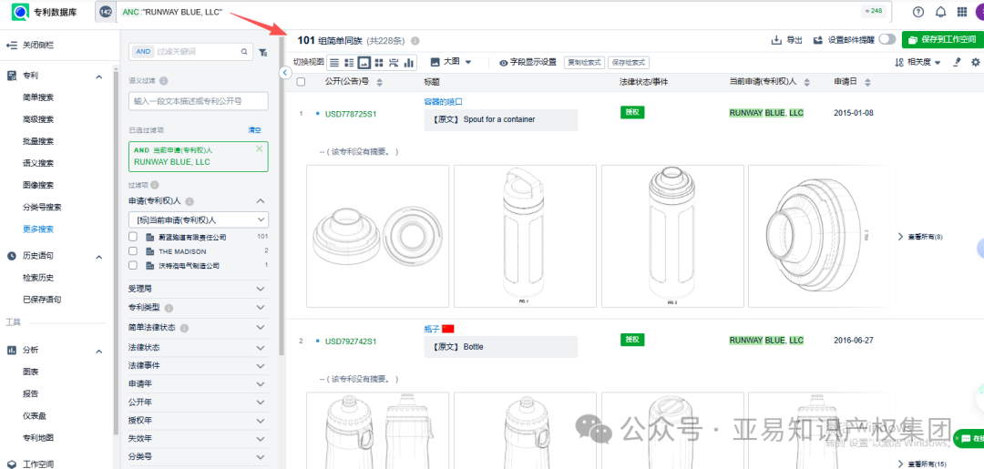Check the 蔚蓝跑道有限责任公司 checkbox

(x=133, y=237)
